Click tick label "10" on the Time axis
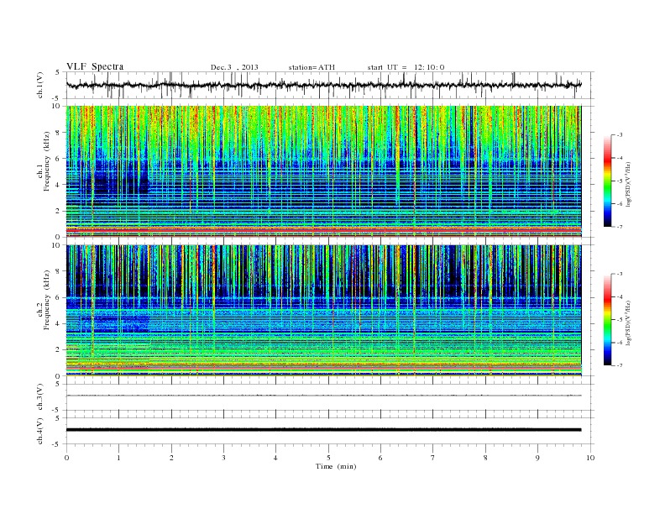 pos(590,458)
